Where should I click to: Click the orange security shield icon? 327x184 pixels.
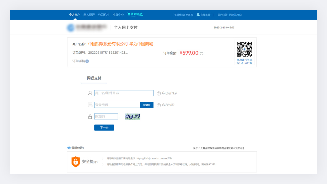[76, 162]
